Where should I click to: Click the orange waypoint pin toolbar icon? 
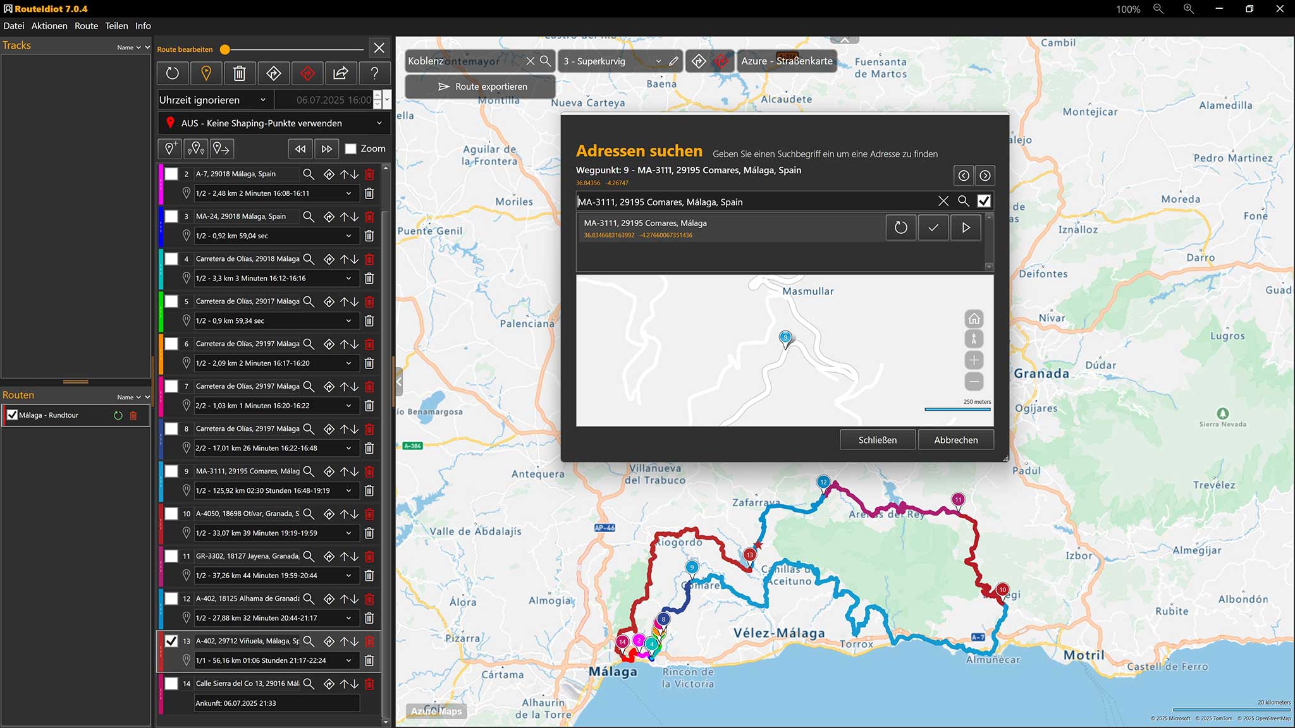pyautogui.click(x=206, y=73)
